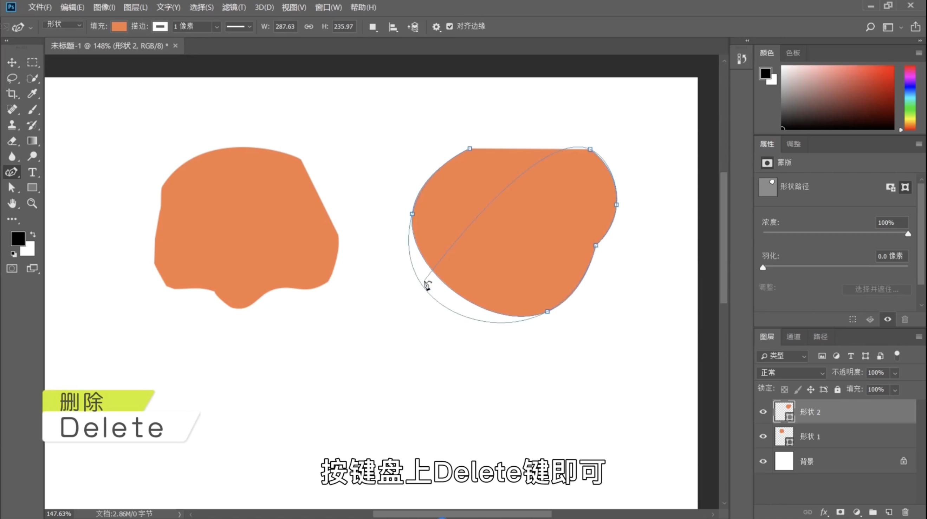Image resolution: width=927 pixels, height=519 pixels.
Task: Expand the 正常 blend mode dropdown
Action: pyautogui.click(x=791, y=373)
